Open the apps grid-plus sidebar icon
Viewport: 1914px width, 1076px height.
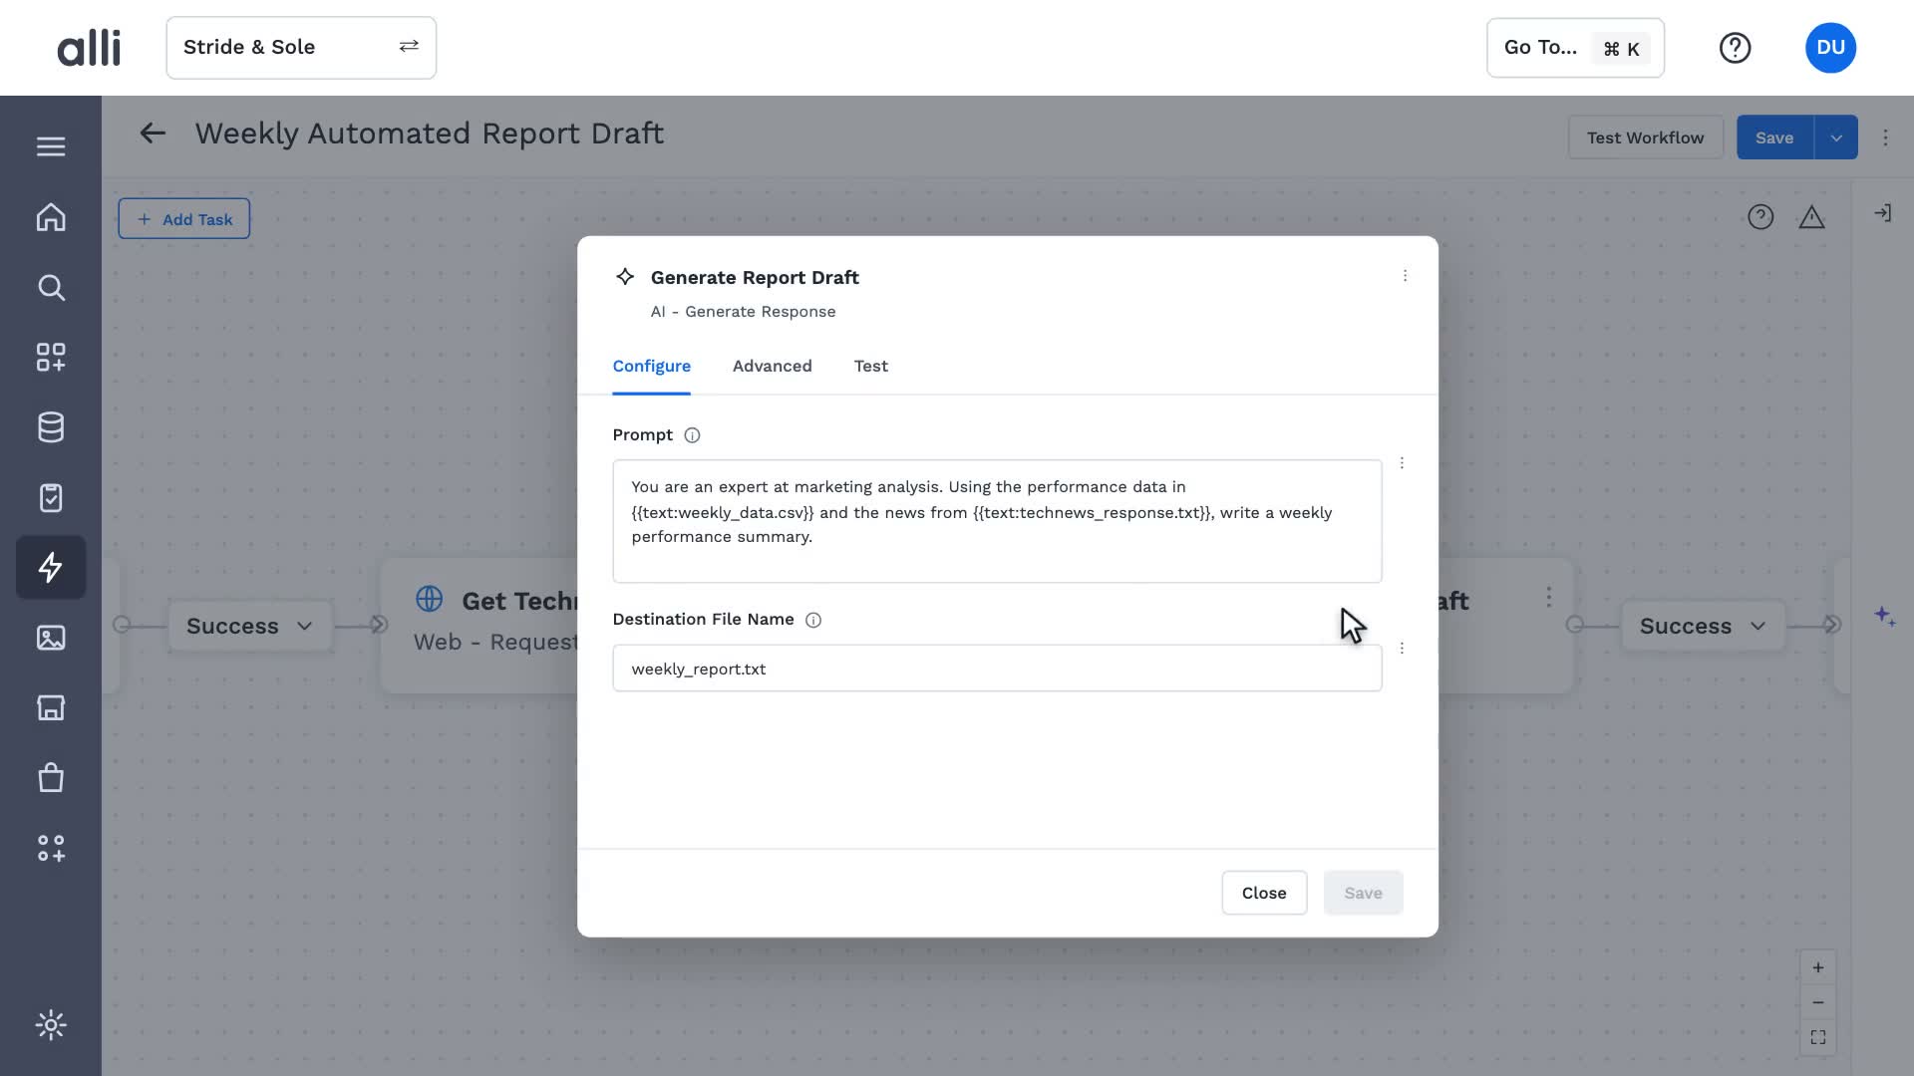coord(51,358)
